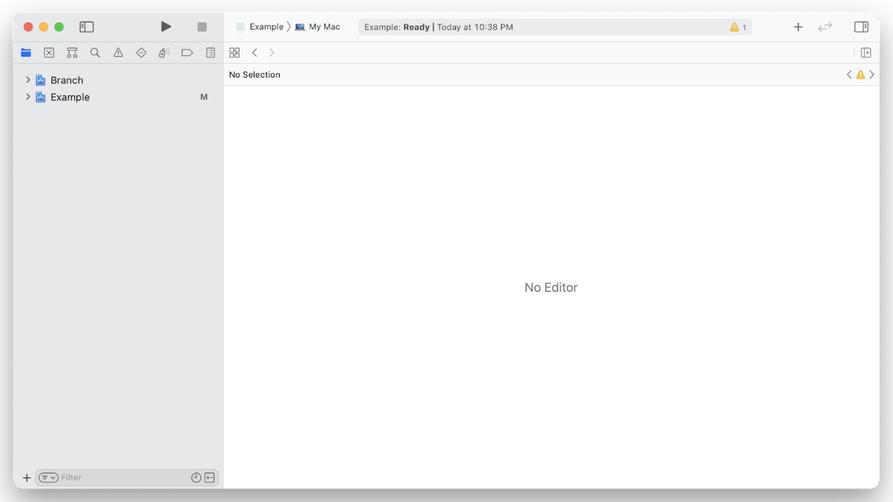Open related items grid menu

(x=235, y=53)
